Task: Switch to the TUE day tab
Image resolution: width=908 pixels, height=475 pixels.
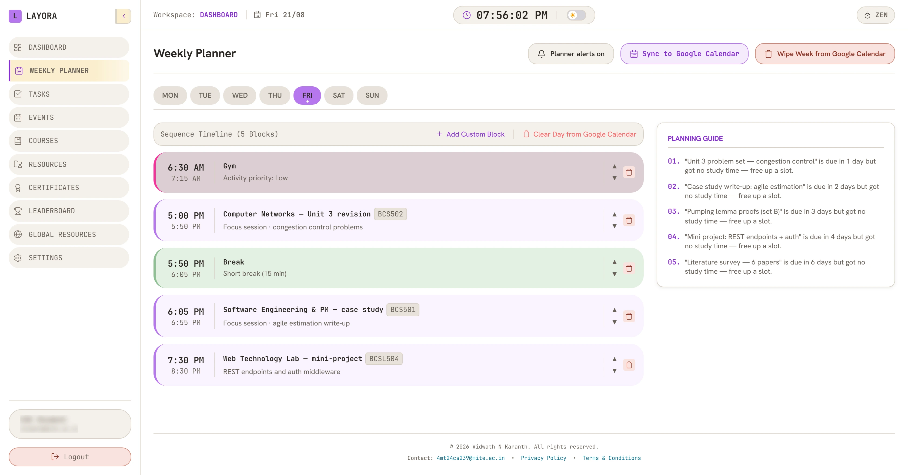Action: tap(205, 96)
